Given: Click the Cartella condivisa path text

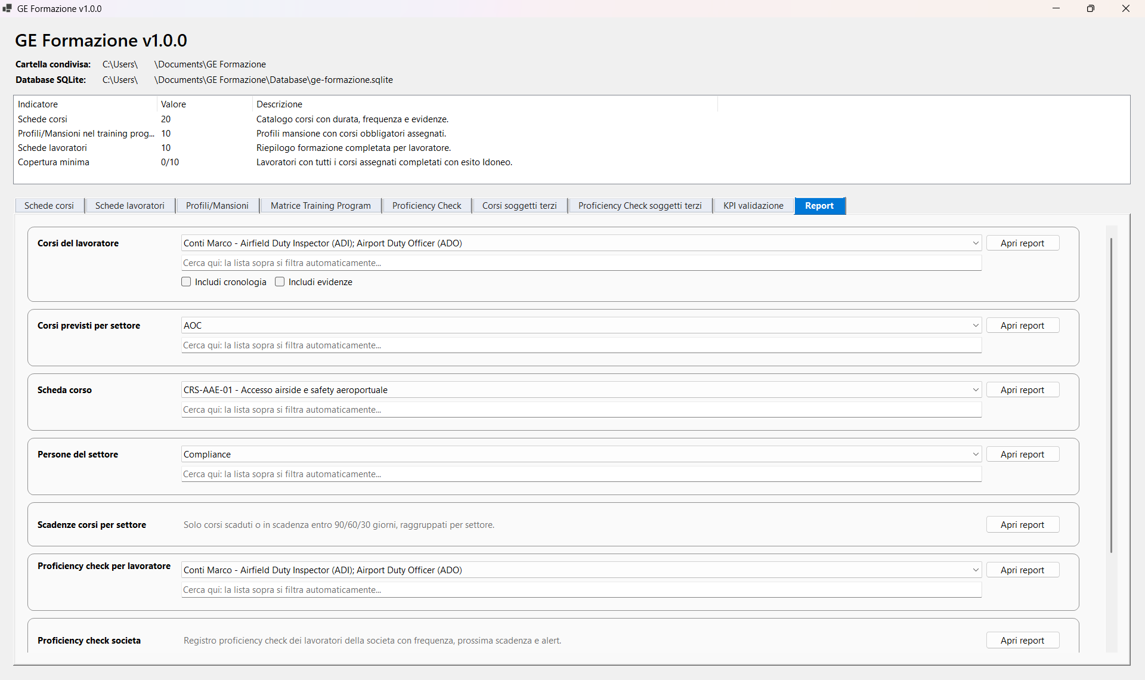Looking at the screenshot, I should click(x=184, y=64).
